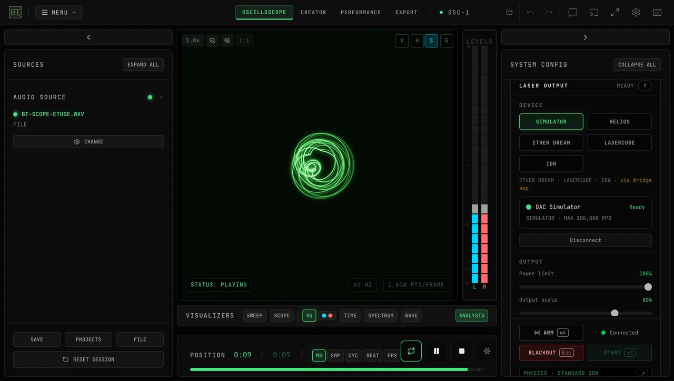Screen dimensions: 674x381
Task: Click EXPAND ALL in Sources
Action: (x=143, y=65)
